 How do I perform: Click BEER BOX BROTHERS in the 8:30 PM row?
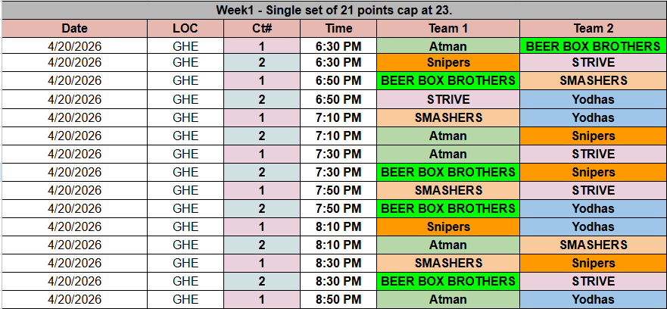(448, 281)
